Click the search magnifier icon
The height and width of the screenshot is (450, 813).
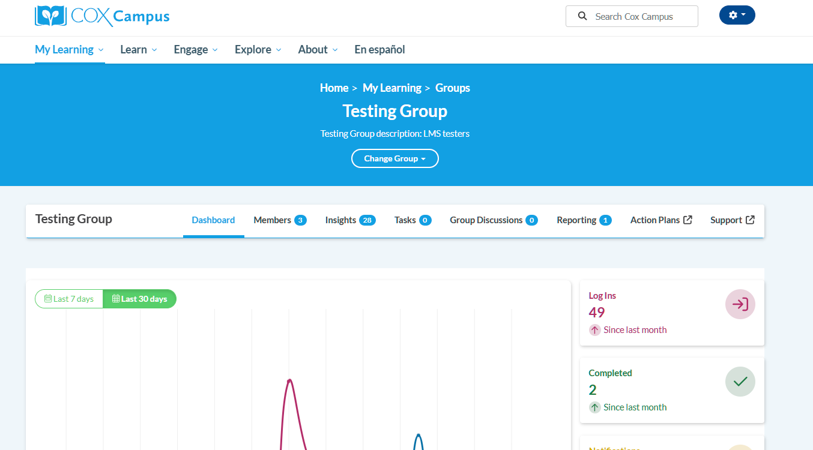pos(582,16)
